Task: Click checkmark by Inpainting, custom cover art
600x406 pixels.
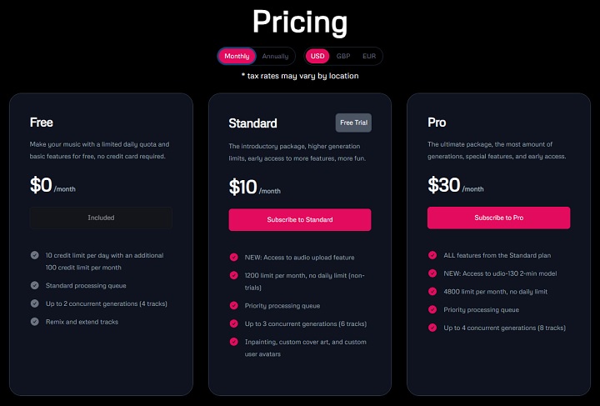Action: [x=233, y=342]
